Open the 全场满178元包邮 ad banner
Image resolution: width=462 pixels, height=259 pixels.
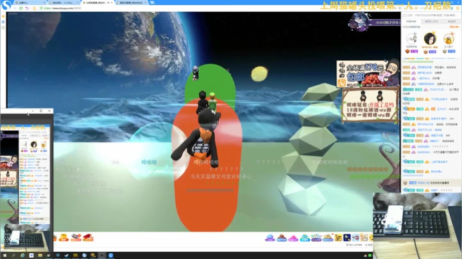click(x=368, y=73)
